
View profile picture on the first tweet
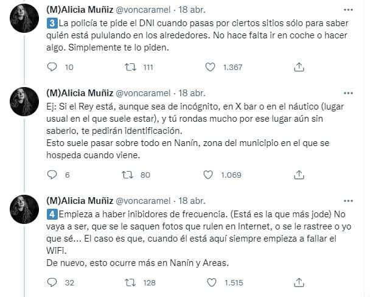pos(24,18)
